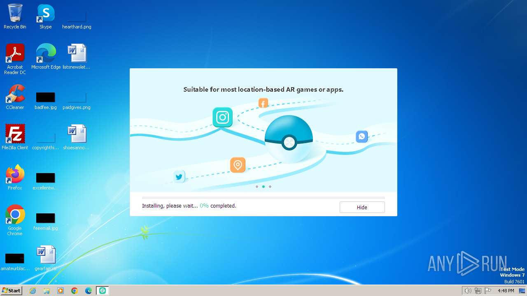Select shoesanno... Word document icon
This screenshot has height=296, width=527.
coord(77,137)
